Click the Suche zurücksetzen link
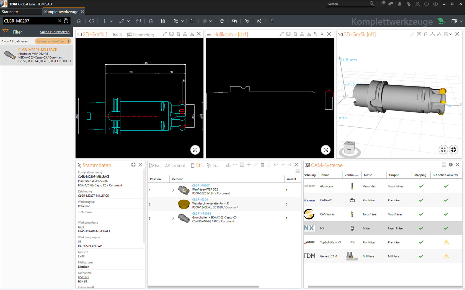The height and width of the screenshot is (290, 465). [x=55, y=32]
